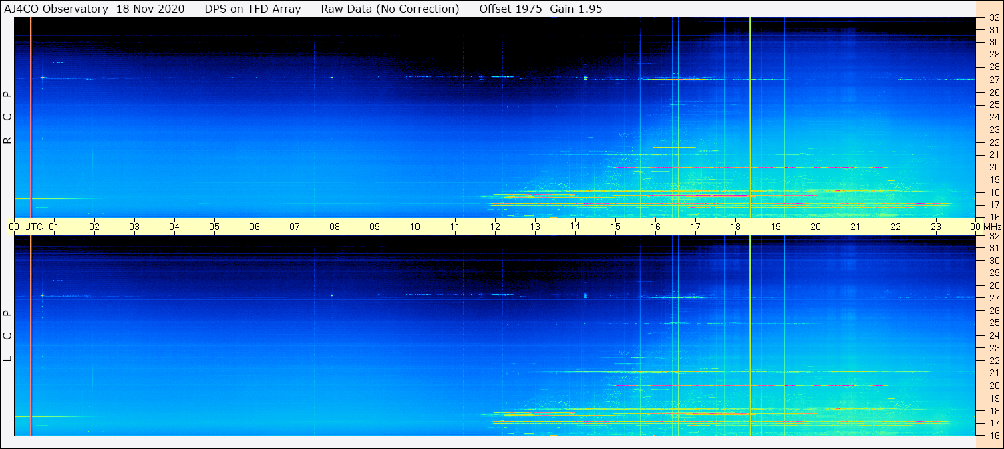This screenshot has width=1004, height=449.
Task: Click the '10' hour label on the time axis
Action: pos(415,227)
